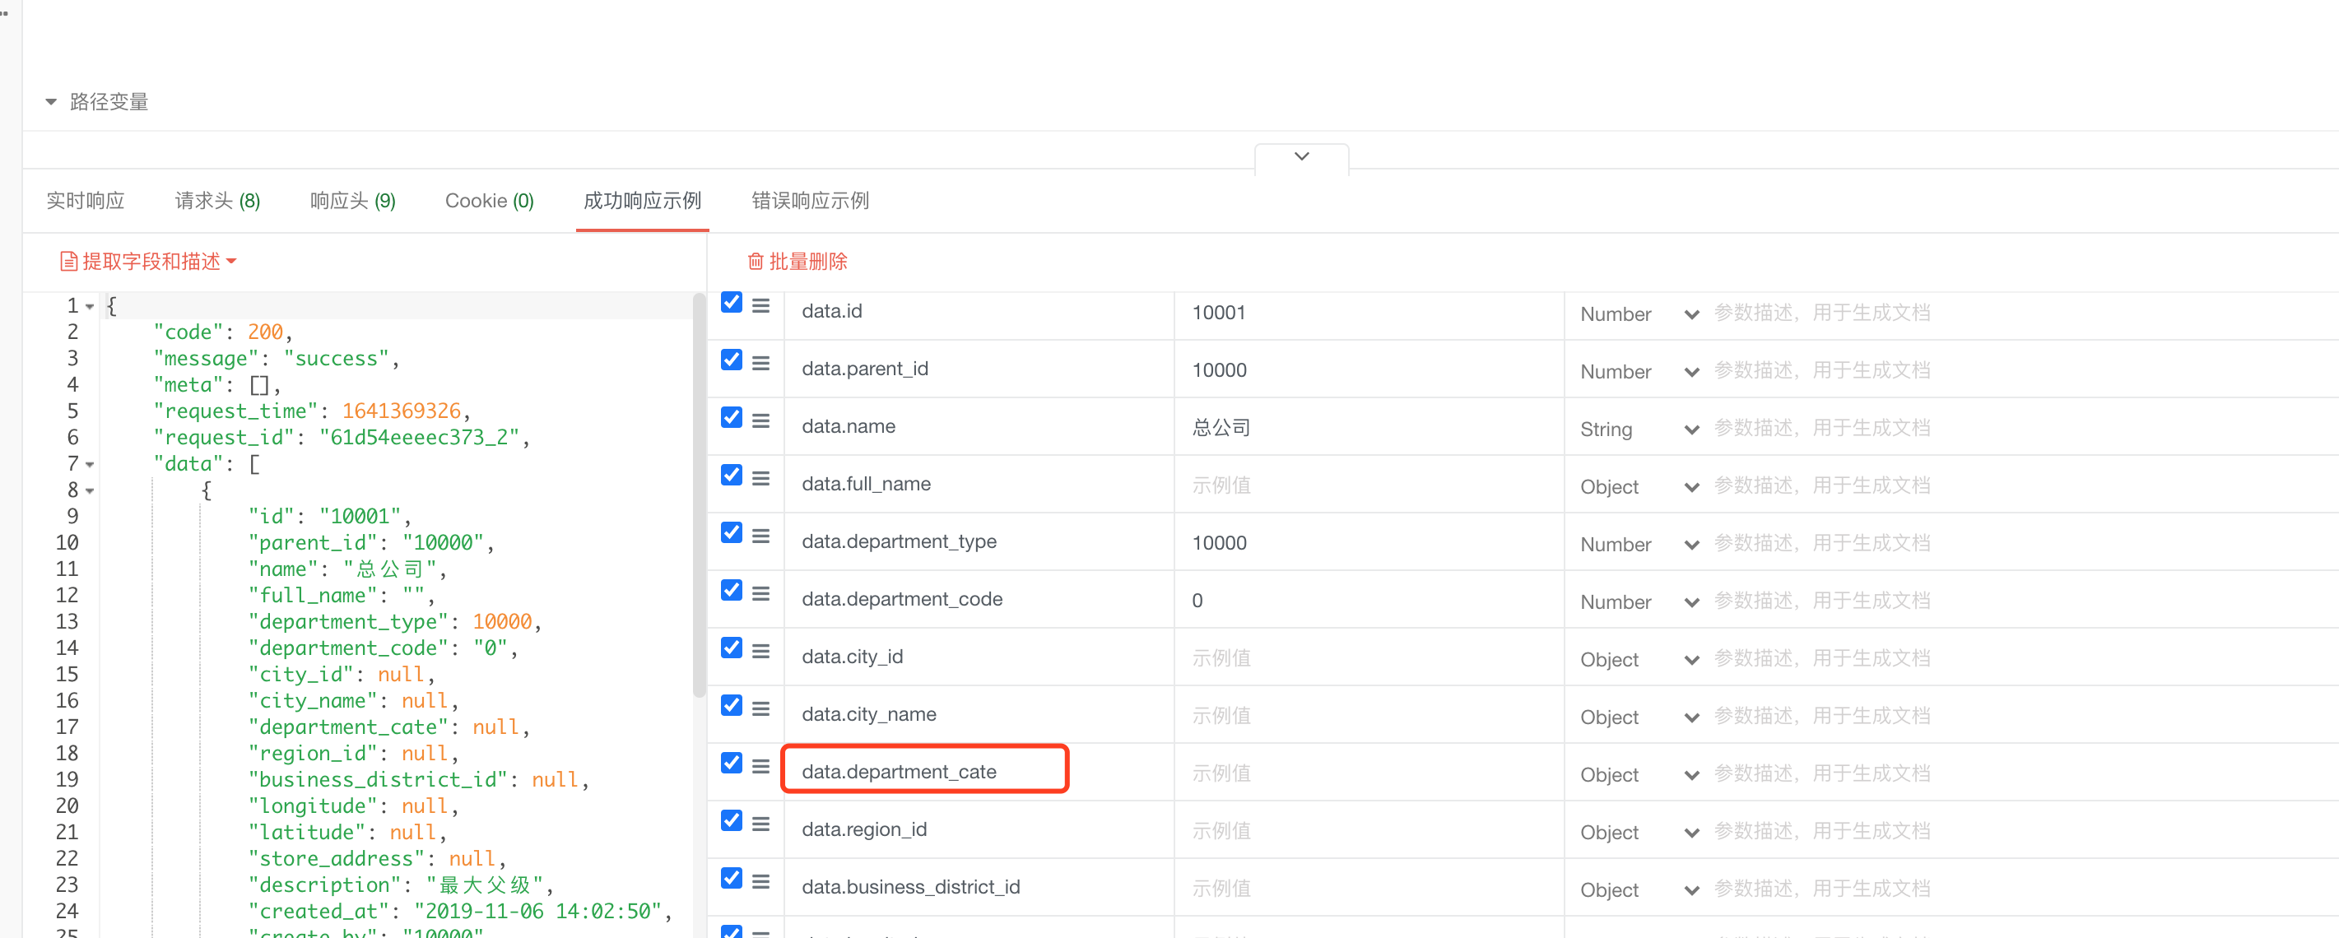Uncheck the data.city_id row checkbox
The height and width of the screenshot is (938, 2339).
pos(732,648)
